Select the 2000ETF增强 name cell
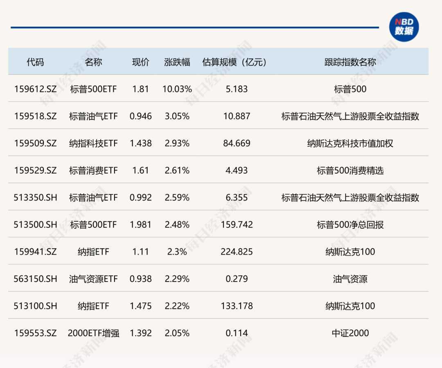This screenshot has width=442, height=368. 93,333
